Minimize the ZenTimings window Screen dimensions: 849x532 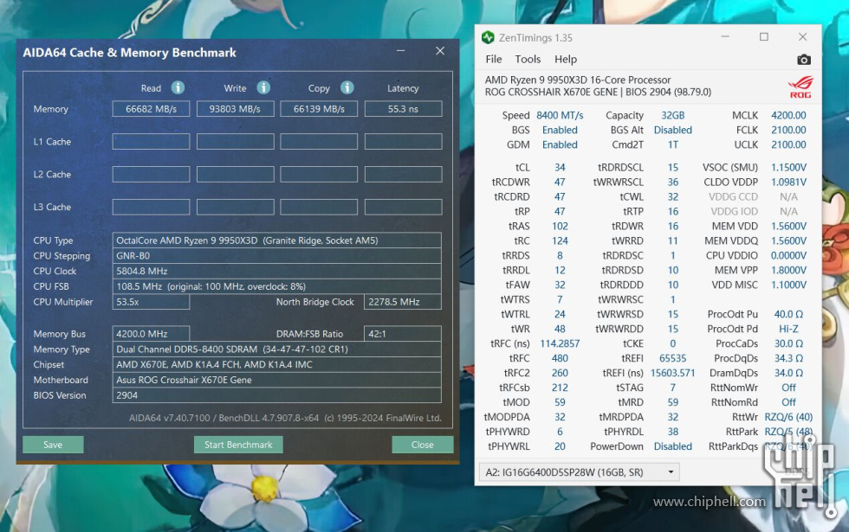click(x=725, y=36)
